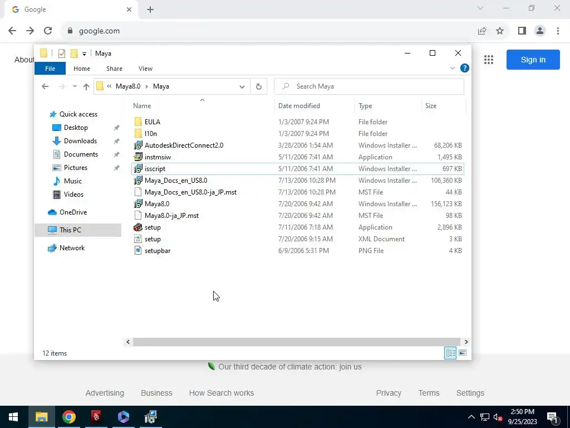Screen dimensions: 570x428
Task: Select the setup XML Document icon
Action: [x=138, y=239]
